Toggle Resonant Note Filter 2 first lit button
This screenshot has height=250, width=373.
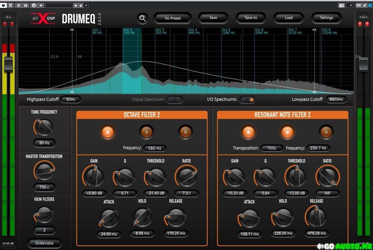pos(248,132)
